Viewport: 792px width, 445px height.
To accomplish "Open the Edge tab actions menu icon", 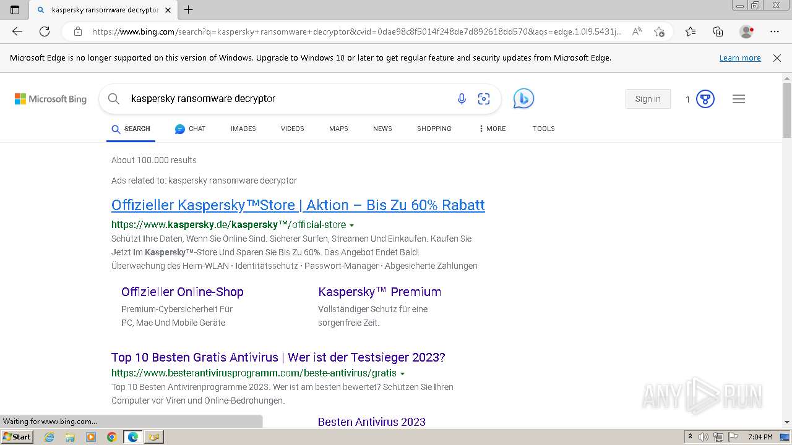I will [15, 10].
